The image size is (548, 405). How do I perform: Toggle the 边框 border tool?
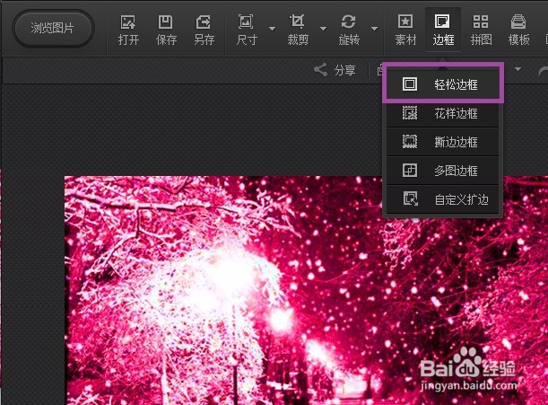443,31
